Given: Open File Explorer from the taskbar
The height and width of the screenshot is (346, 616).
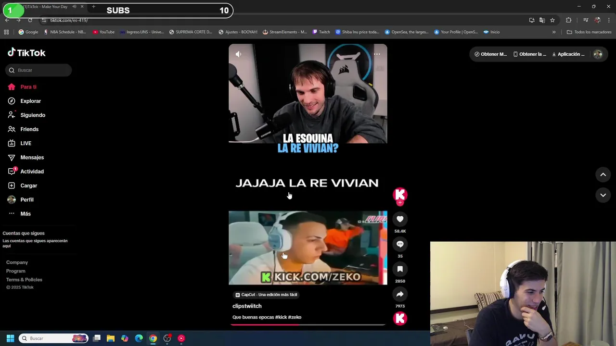Looking at the screenshot, I should tap(110, 338).
